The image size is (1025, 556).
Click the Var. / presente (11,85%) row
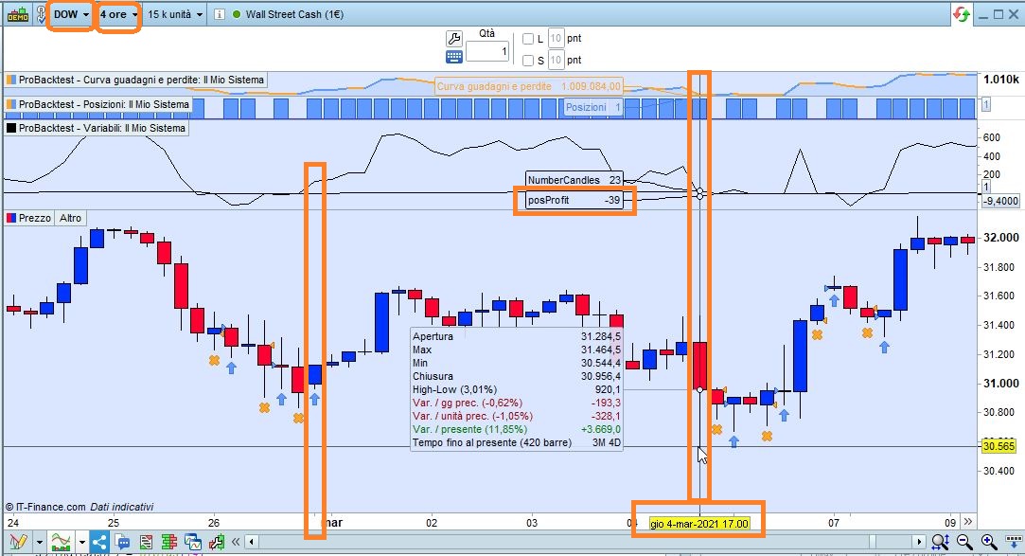coord(517,429)
